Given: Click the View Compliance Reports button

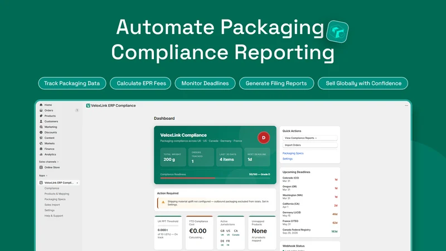Looking at the screenshot, I should (x=310, y=138).
